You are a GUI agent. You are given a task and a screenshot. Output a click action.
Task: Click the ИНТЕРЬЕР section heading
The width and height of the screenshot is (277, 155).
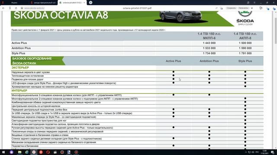(x=19, y=91)
